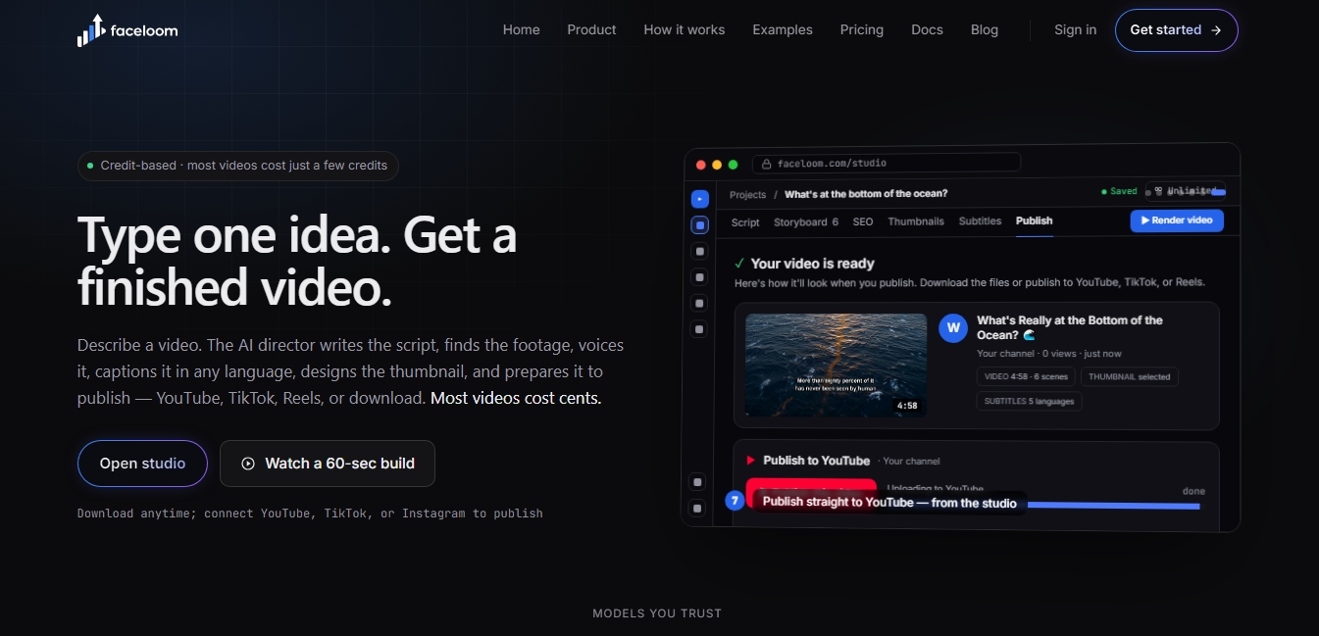
Task: Click the blue play icon atop studio sidebar
Action: [699, 199]
